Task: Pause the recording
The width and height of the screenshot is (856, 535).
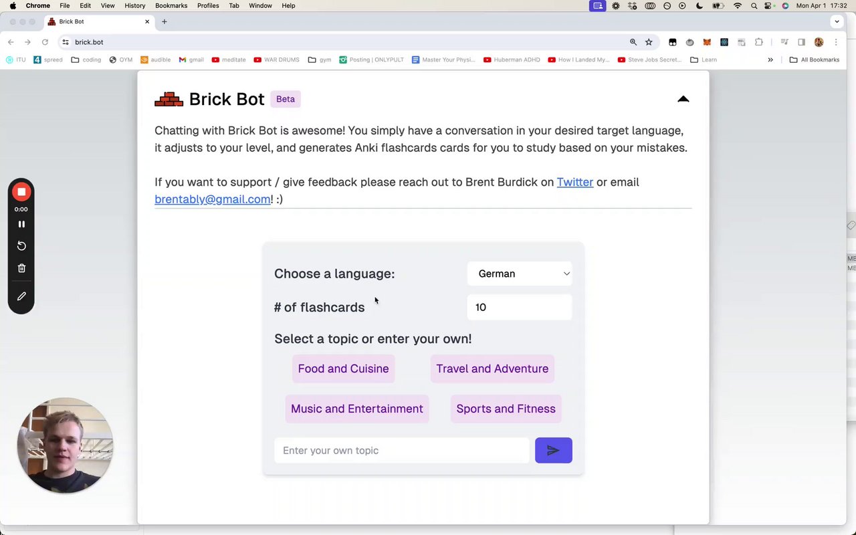Action: point(21,224)
